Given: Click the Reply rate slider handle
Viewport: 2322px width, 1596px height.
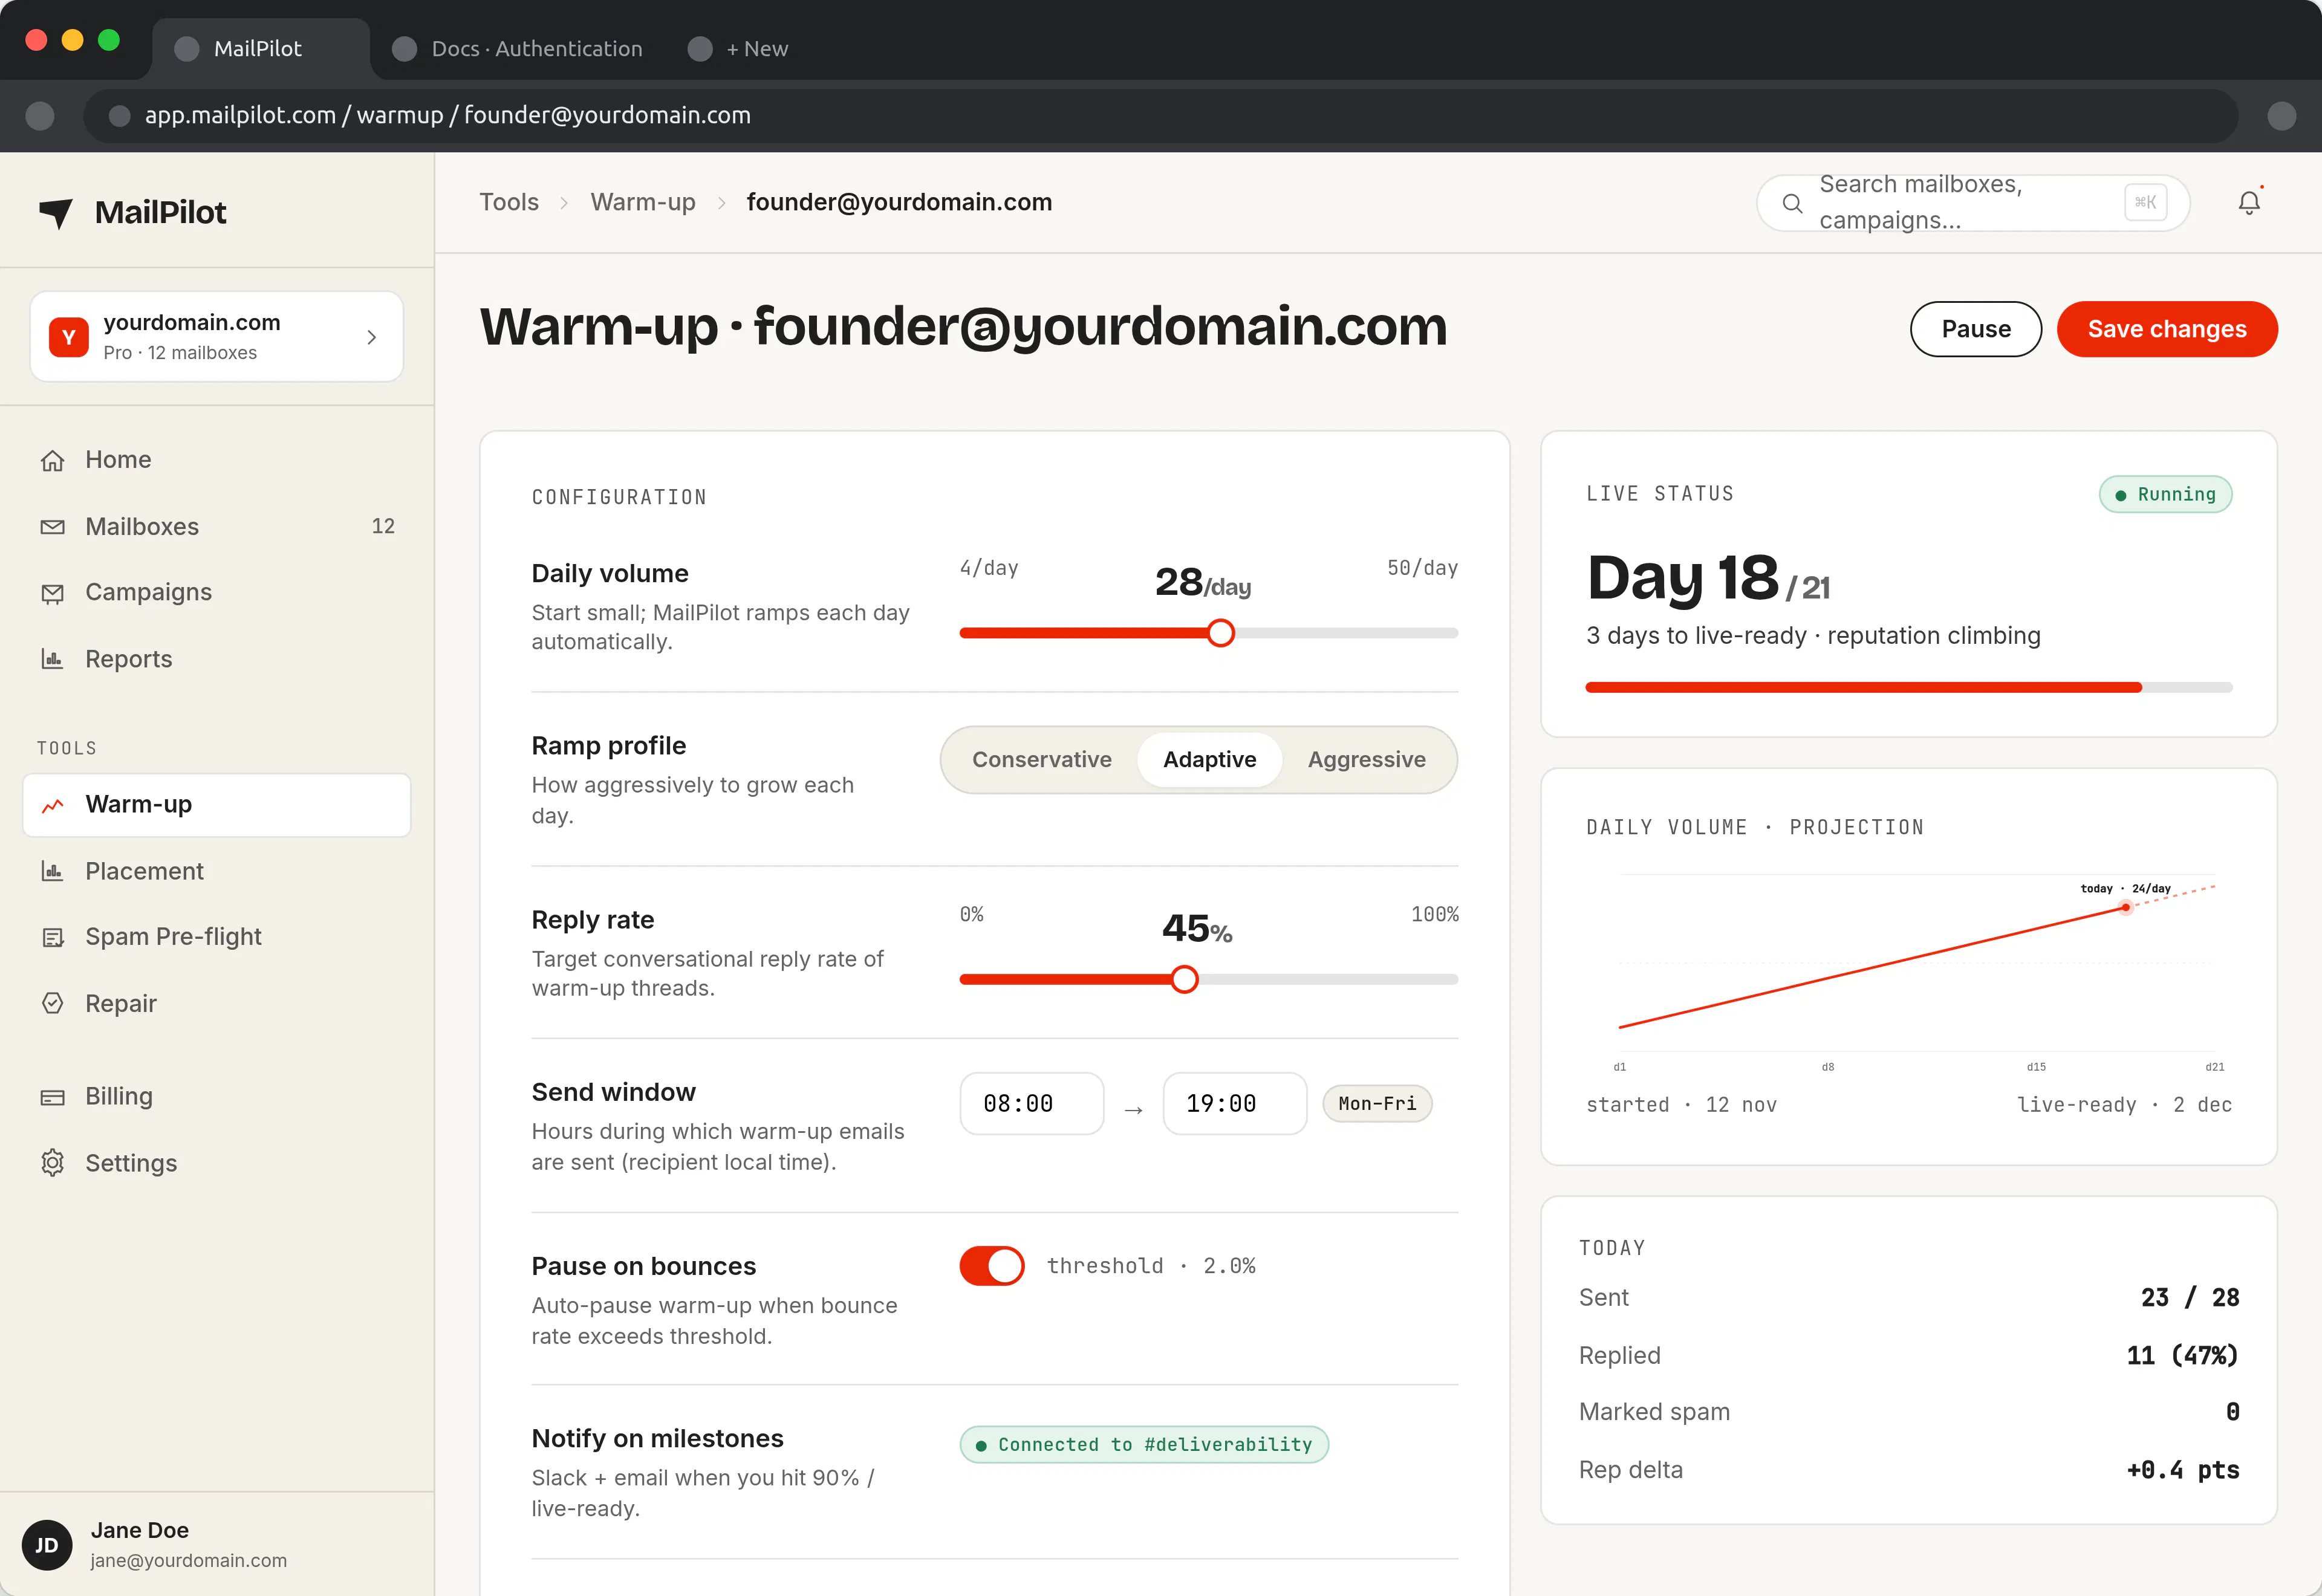Looking at the screenshot, I should pos(1184,979).
